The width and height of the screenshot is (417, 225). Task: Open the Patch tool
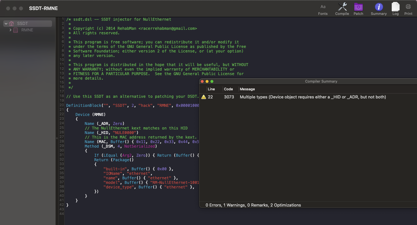(358, 9)
